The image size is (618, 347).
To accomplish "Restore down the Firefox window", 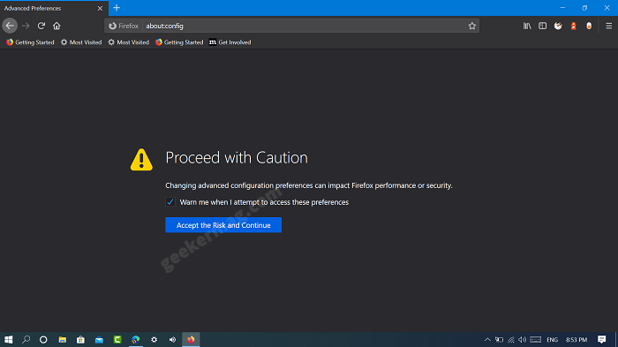I will coord(584,8).
